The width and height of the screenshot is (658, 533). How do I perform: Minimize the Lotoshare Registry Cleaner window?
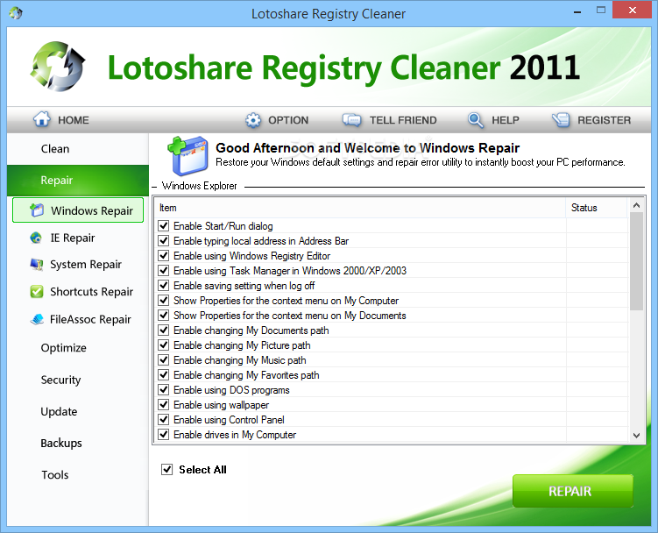pyautogui.click(x=578, y=11)
